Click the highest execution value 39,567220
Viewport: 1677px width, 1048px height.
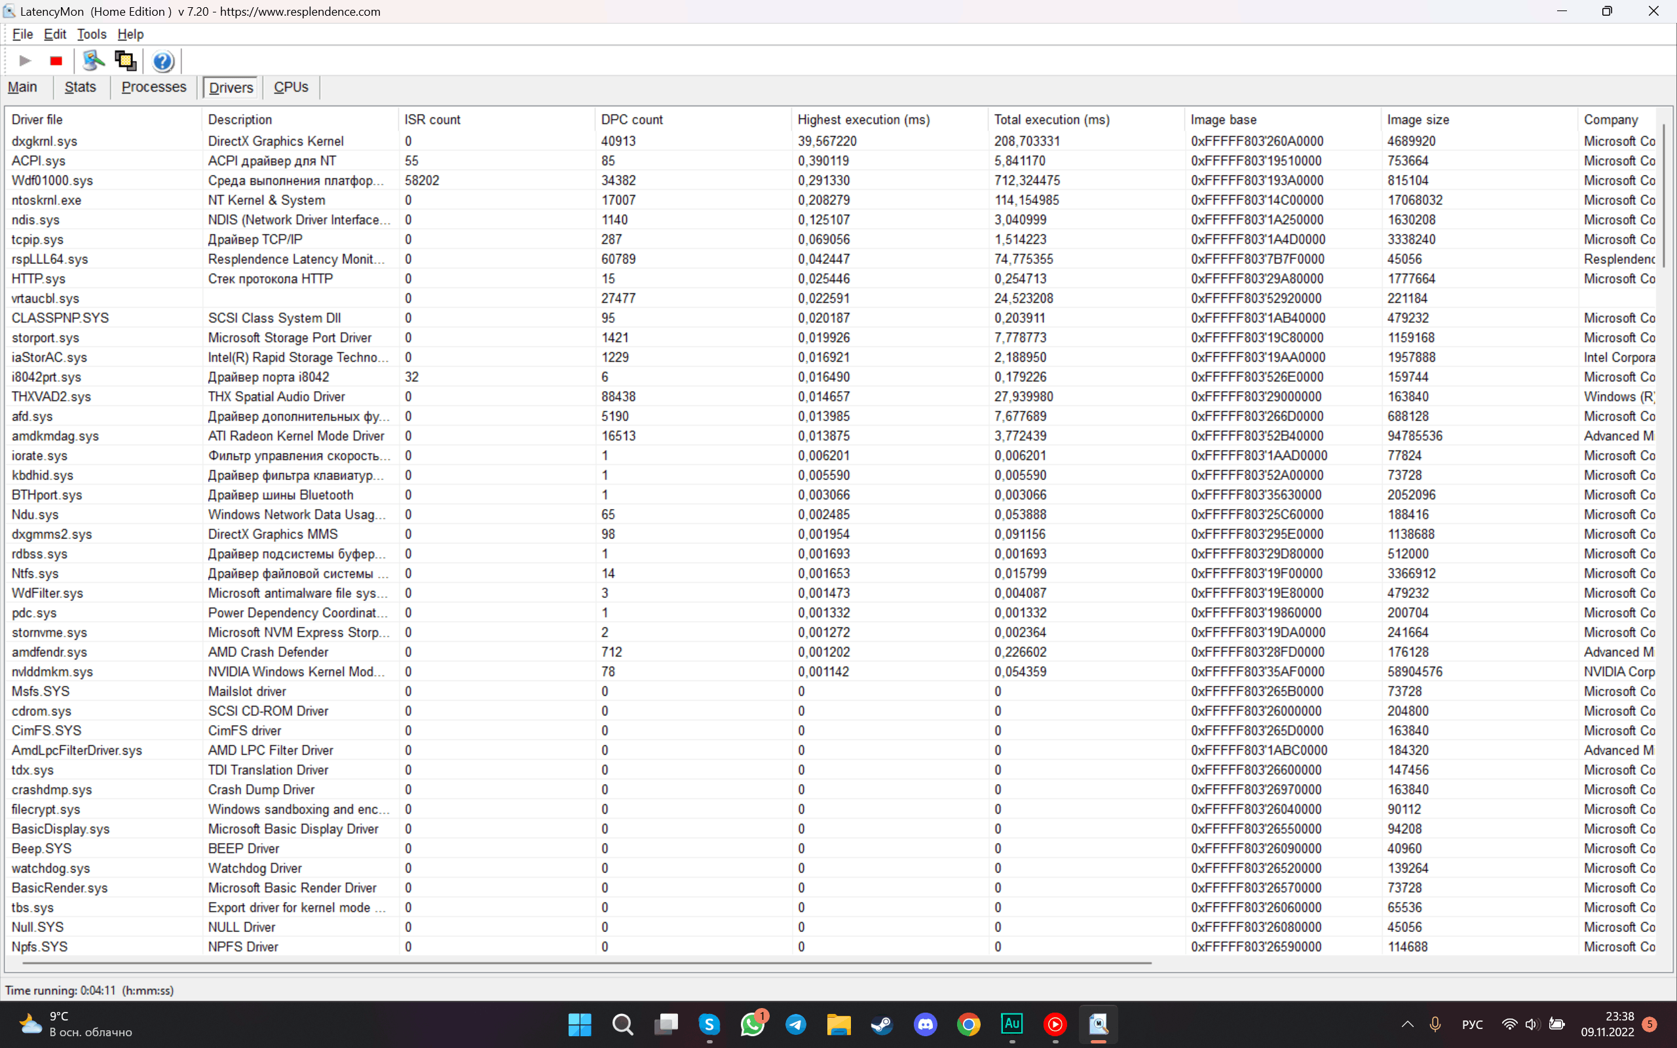pos(827,141)
